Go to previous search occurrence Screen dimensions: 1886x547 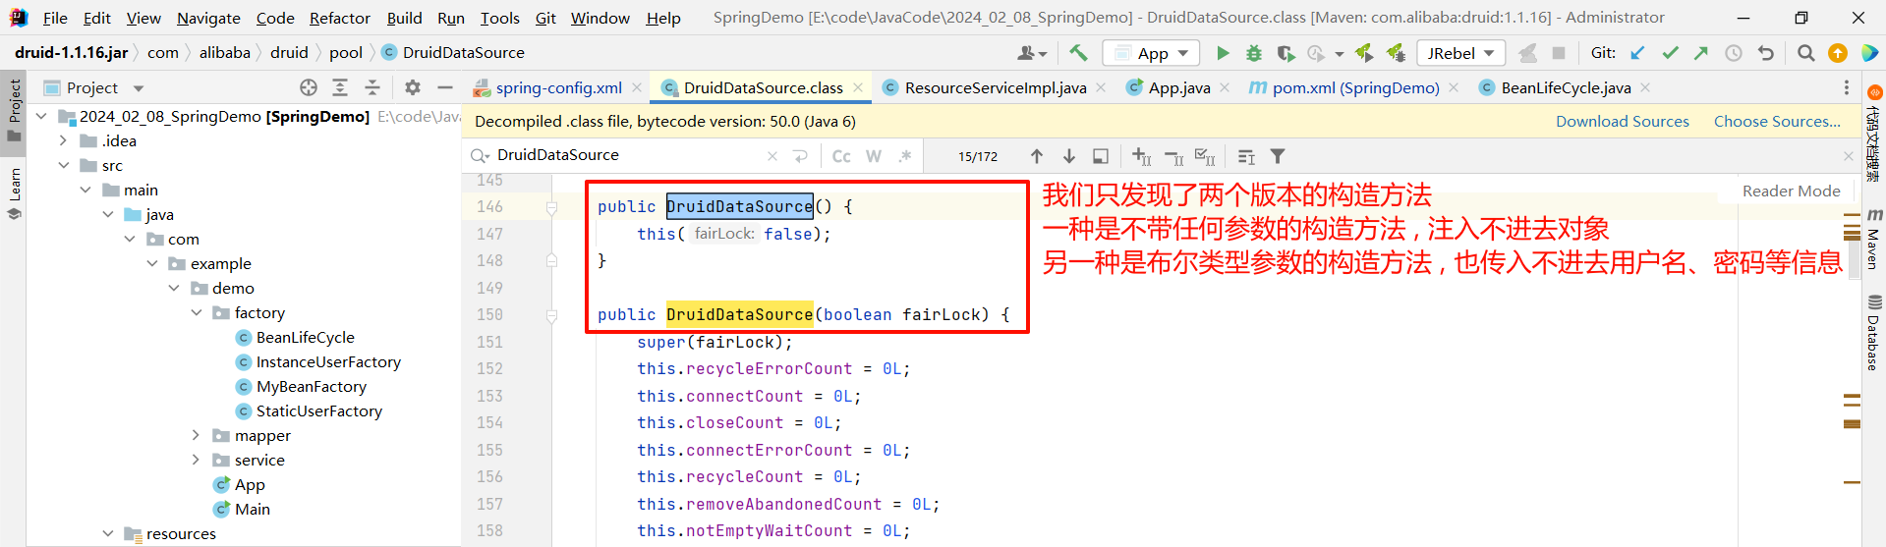1037,156
